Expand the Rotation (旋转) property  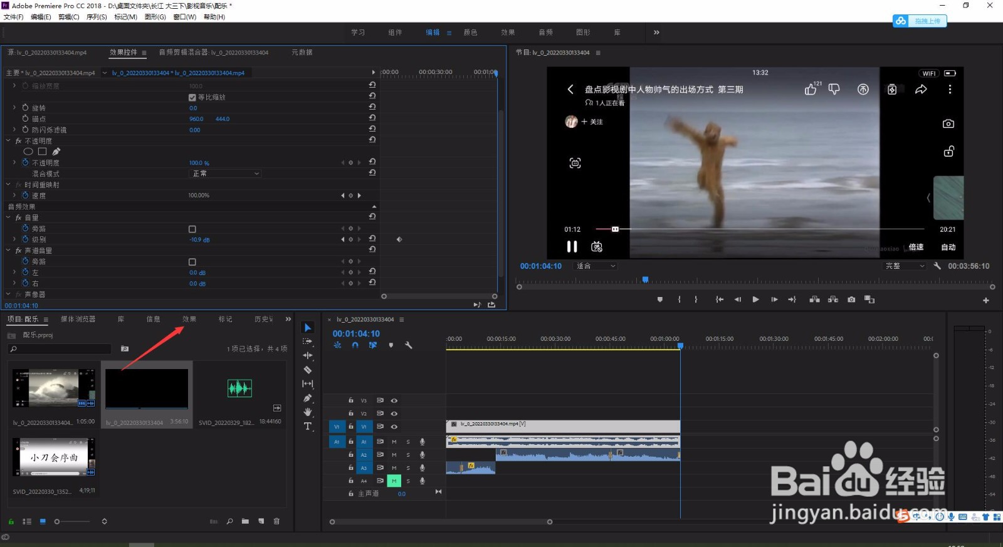[14, 108]
